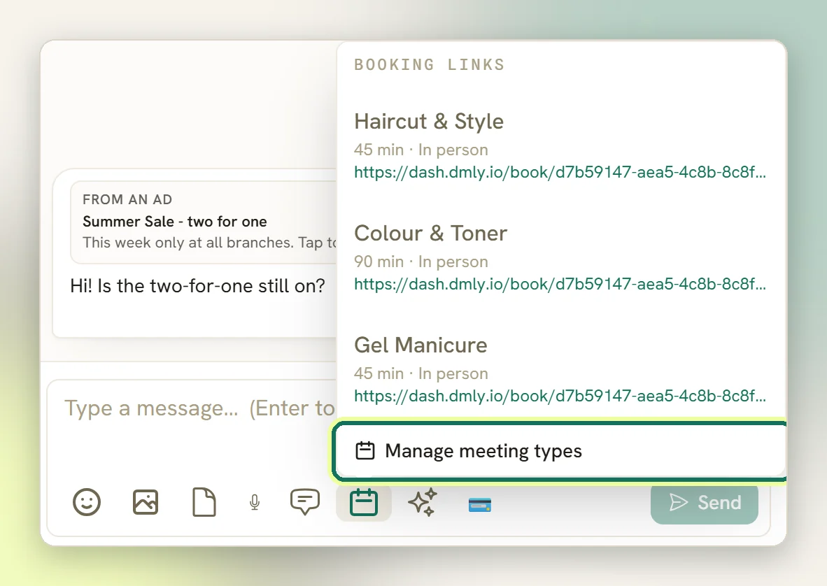Select the Gel Manicure booking link

pyautogui.click(x=560, y=369)
